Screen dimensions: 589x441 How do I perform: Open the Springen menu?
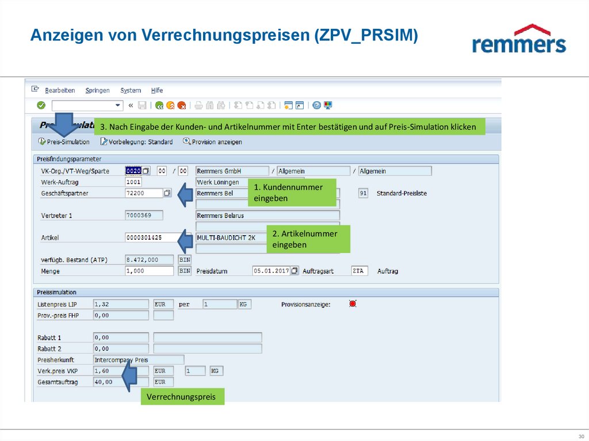[x=97, y=90]
